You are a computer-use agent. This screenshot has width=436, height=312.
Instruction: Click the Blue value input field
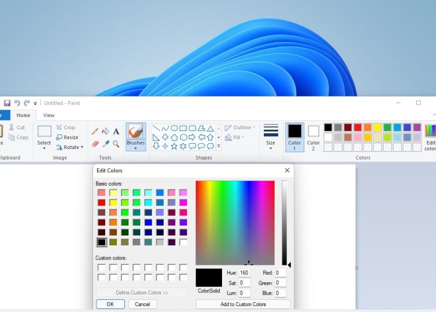[x=281, y=293]
